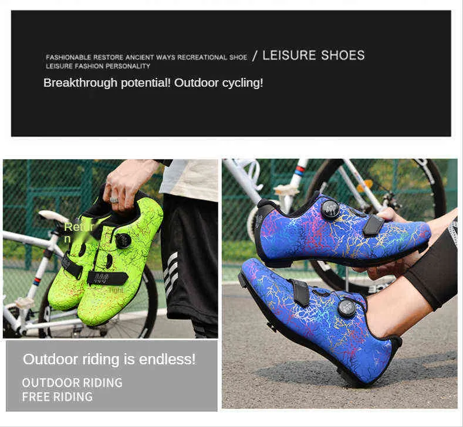Click the 'Outdoor riding is endless!' headline
This screenshot has height=427, width=463.
pyautogui.click(x=109, y=359)
